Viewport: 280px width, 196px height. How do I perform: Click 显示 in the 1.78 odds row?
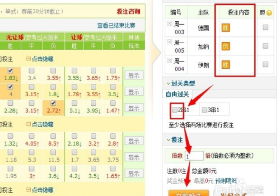pyautogui.click(x=134, y=92)
